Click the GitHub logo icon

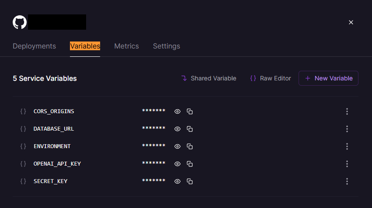coord(20,22)
